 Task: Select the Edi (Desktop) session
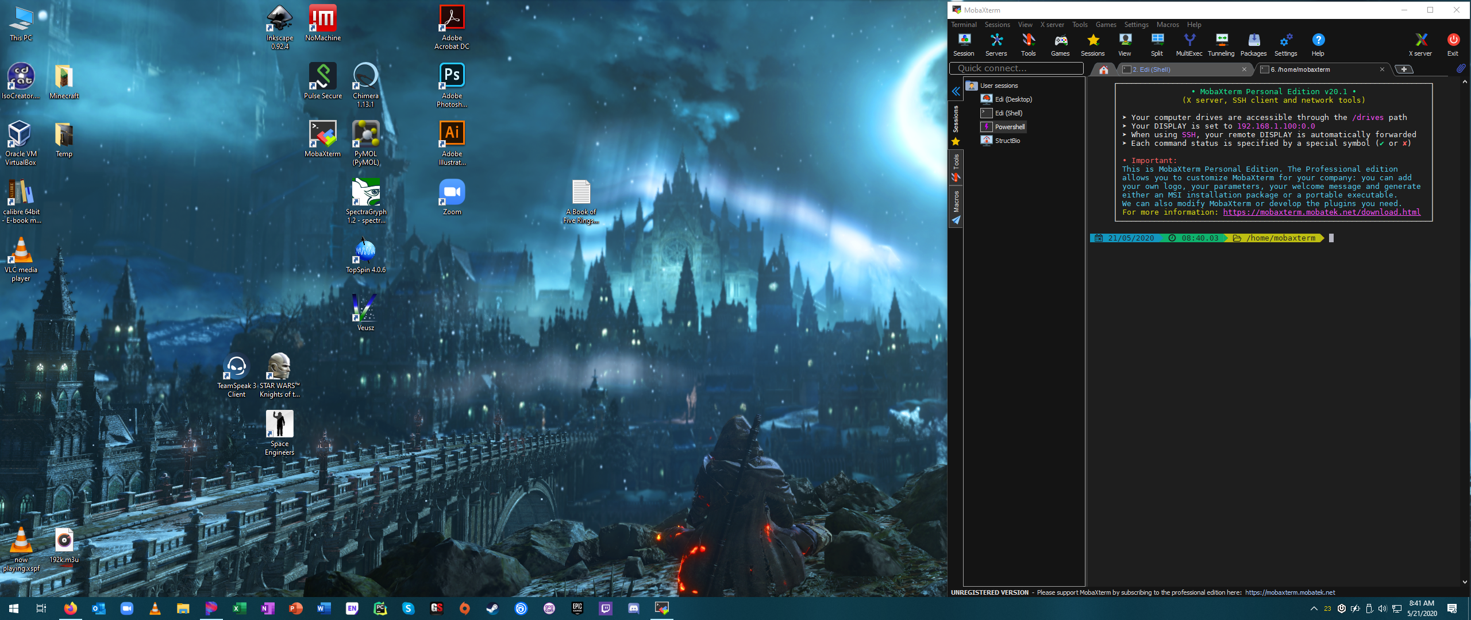tap(1007, 99)
